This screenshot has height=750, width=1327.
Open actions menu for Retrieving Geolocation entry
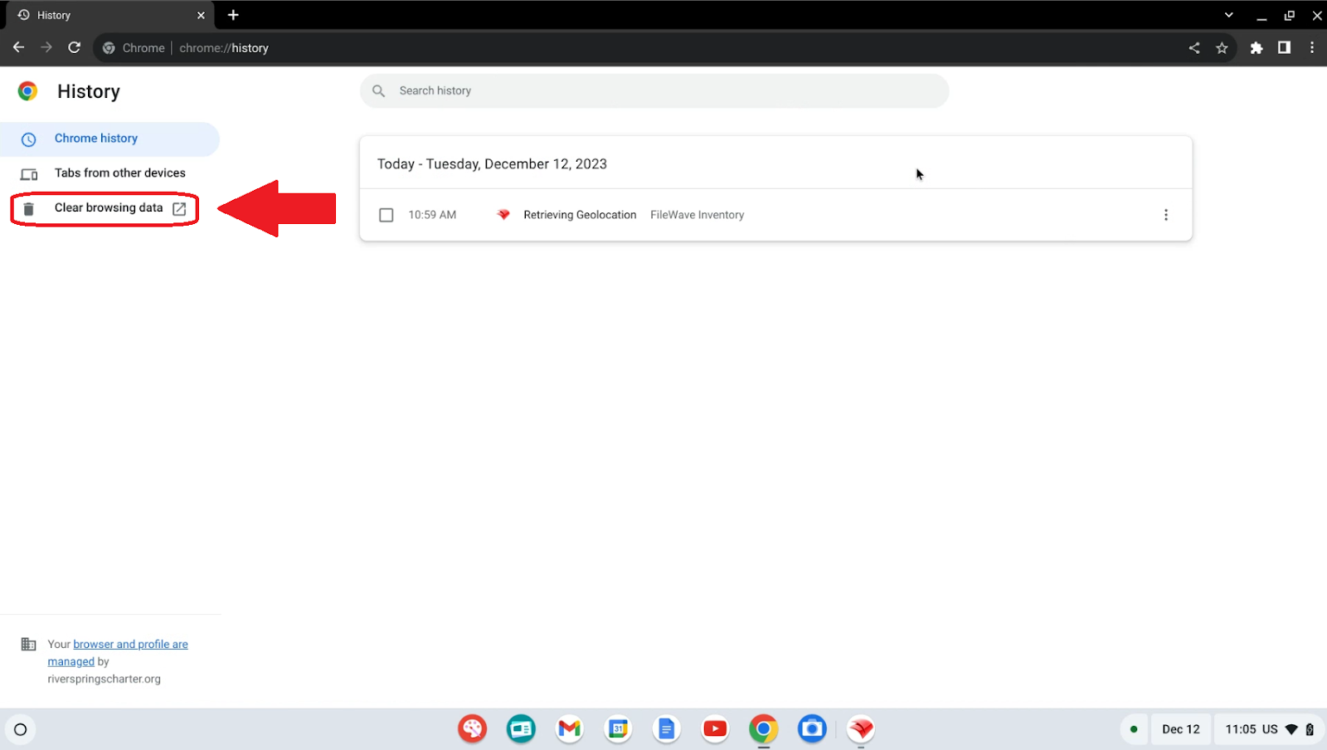click(1165, 215)
